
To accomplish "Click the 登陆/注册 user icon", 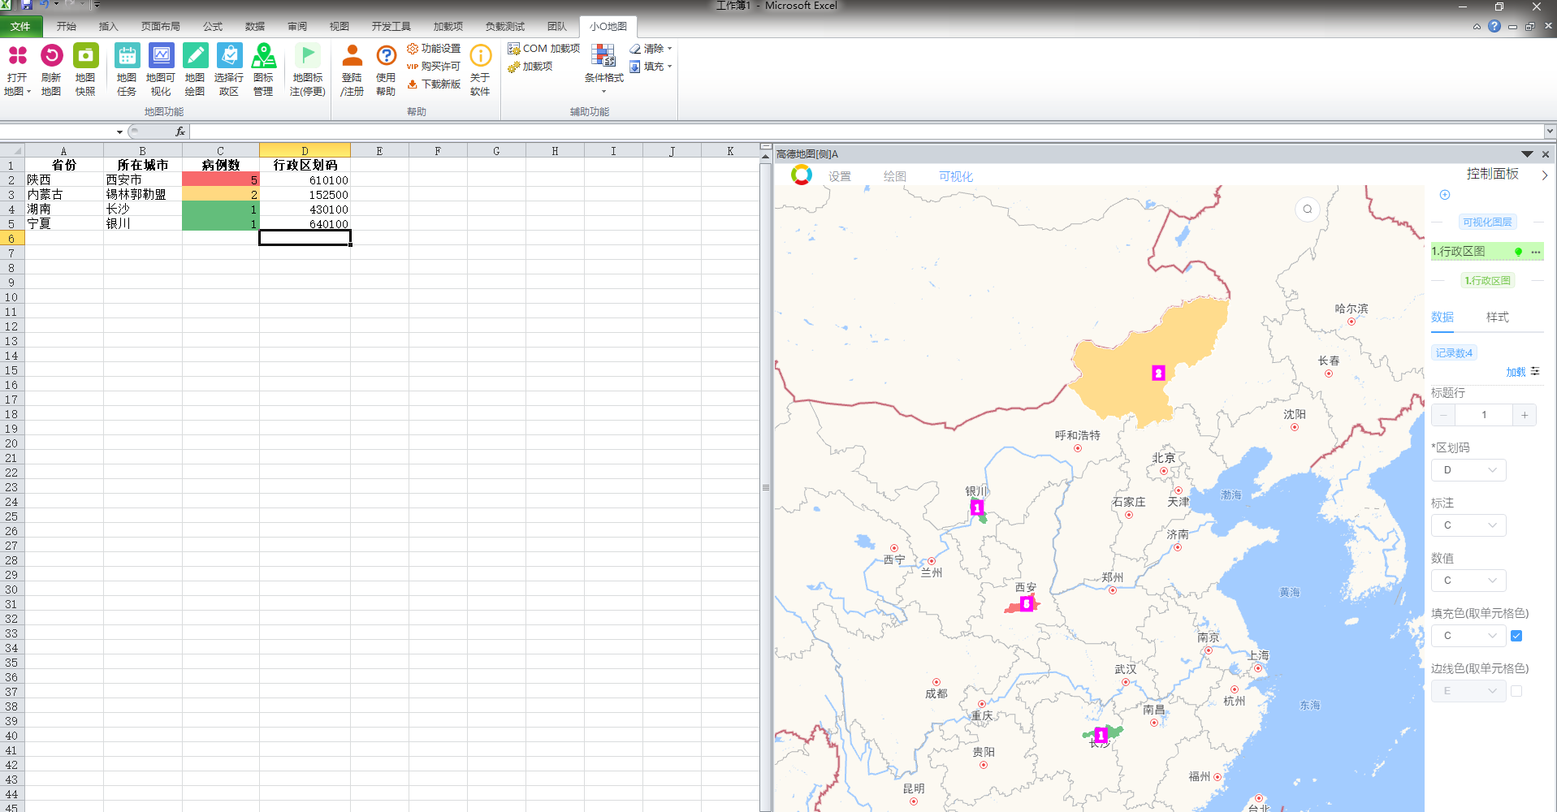I will point(352,57).
